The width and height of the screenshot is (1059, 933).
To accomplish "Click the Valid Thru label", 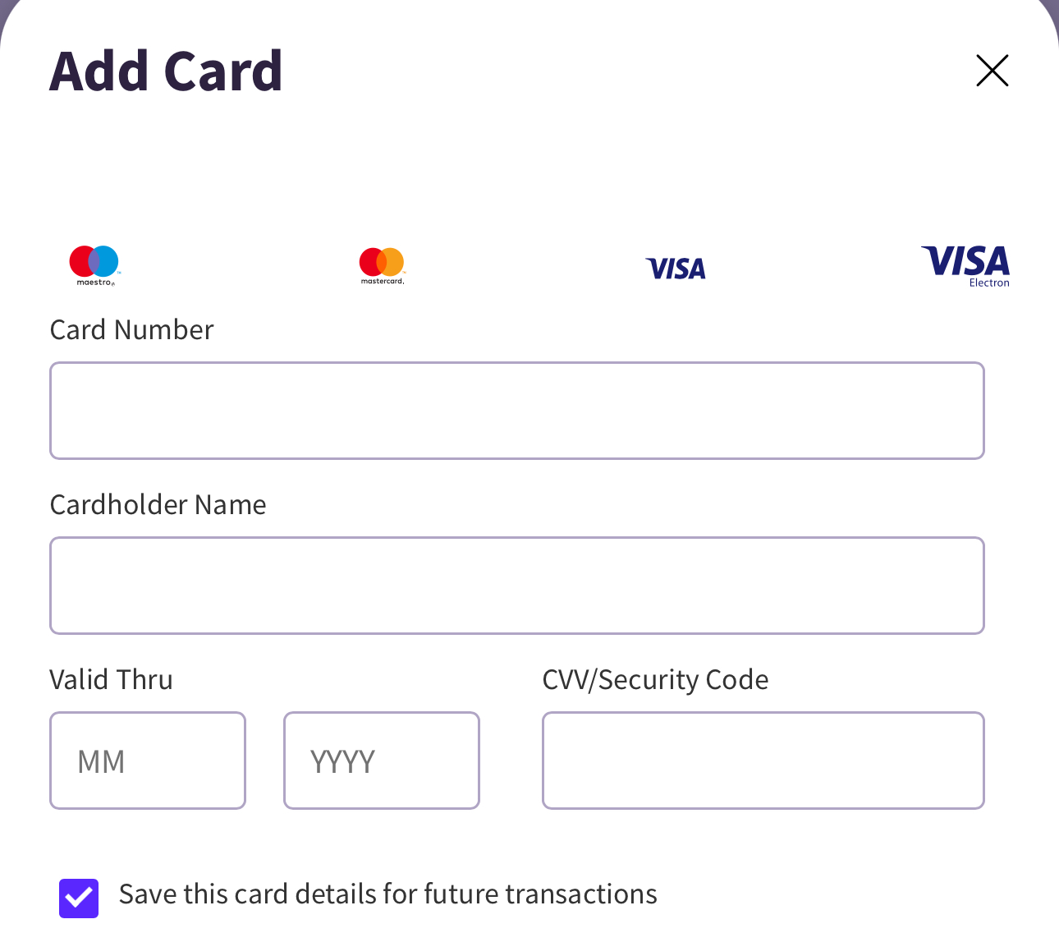I will tap(111, 680).
